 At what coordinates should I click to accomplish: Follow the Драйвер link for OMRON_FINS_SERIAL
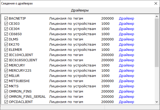pyautogui.click(x=127, y=96)
